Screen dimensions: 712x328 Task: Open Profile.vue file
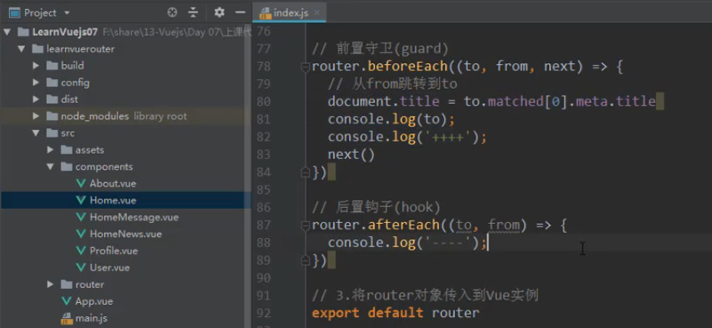tap(114, 250)
